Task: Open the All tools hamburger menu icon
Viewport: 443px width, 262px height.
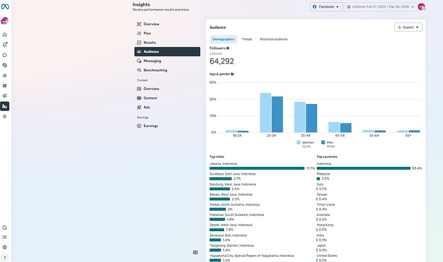Action: (x=5, y=116)
